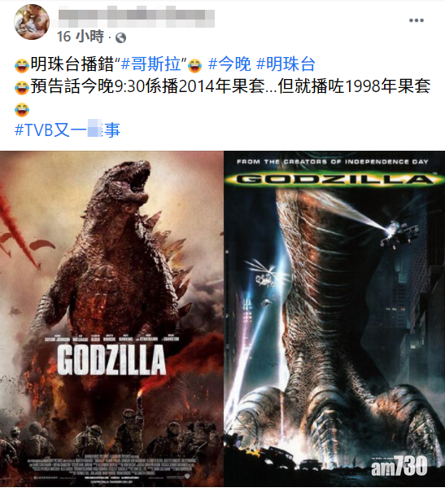
Task: Click the poster's round profile picture
Action: [32, 22]
